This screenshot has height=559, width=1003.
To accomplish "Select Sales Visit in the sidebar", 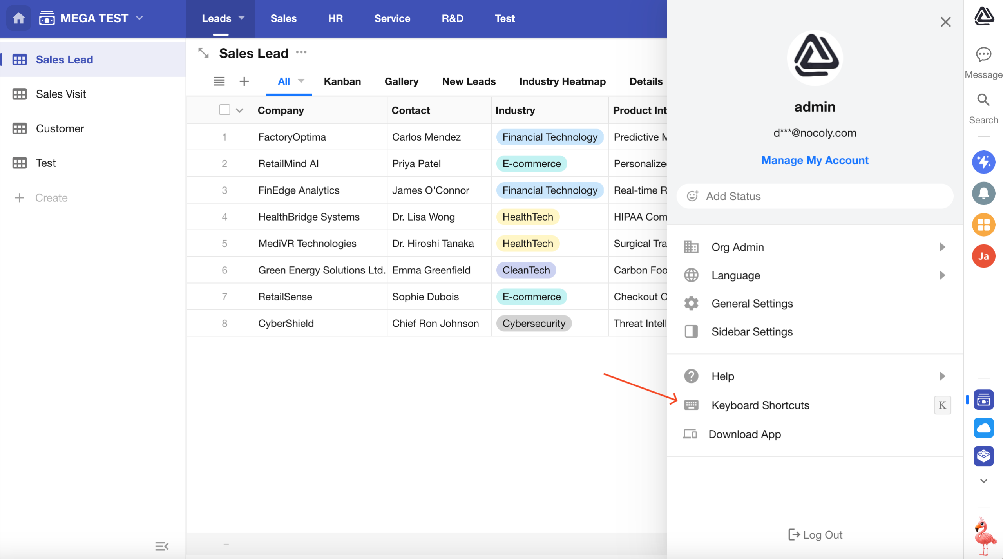I will [x=61, y=94].
